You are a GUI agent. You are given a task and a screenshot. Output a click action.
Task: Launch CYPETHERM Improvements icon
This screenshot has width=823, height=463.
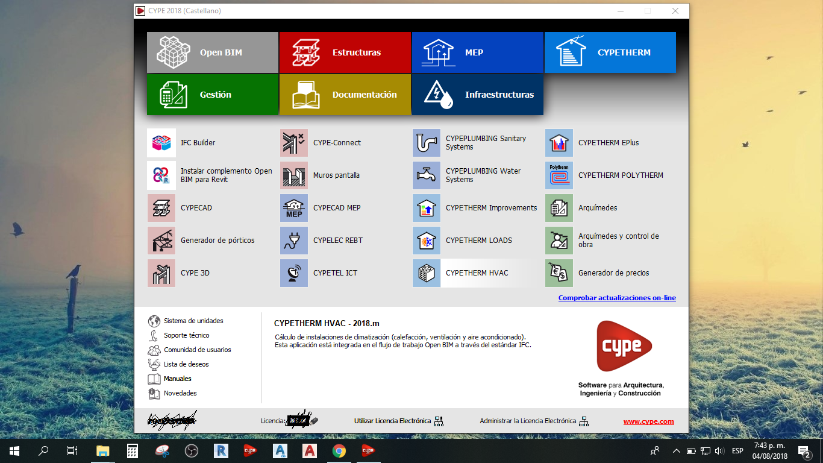click(x=427, y=208)
